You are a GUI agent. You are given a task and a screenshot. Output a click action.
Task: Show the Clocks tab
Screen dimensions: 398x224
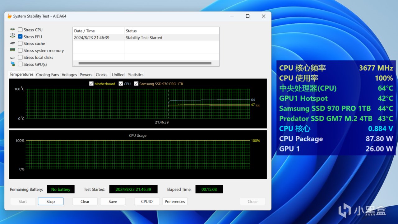[x=102, y=75]
